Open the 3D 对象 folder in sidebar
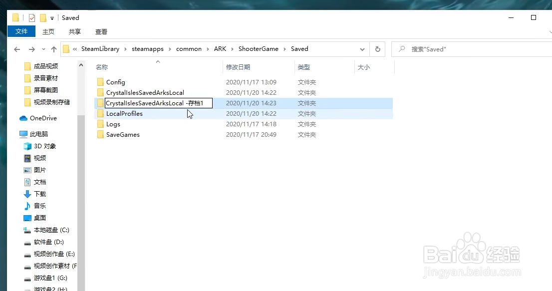The image size is (552, 291). (x=45, y=146)
